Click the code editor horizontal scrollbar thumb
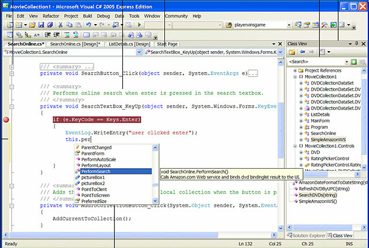Image resolution: width=369 pixels, height=248 pixels. pyautogui.click(x=114, y=235)
